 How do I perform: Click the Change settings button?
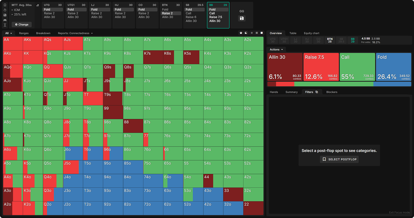22,25
